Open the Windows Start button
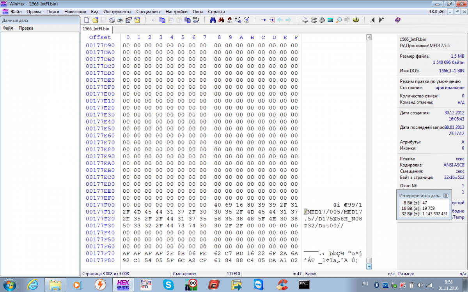 [x=10, y=285]
